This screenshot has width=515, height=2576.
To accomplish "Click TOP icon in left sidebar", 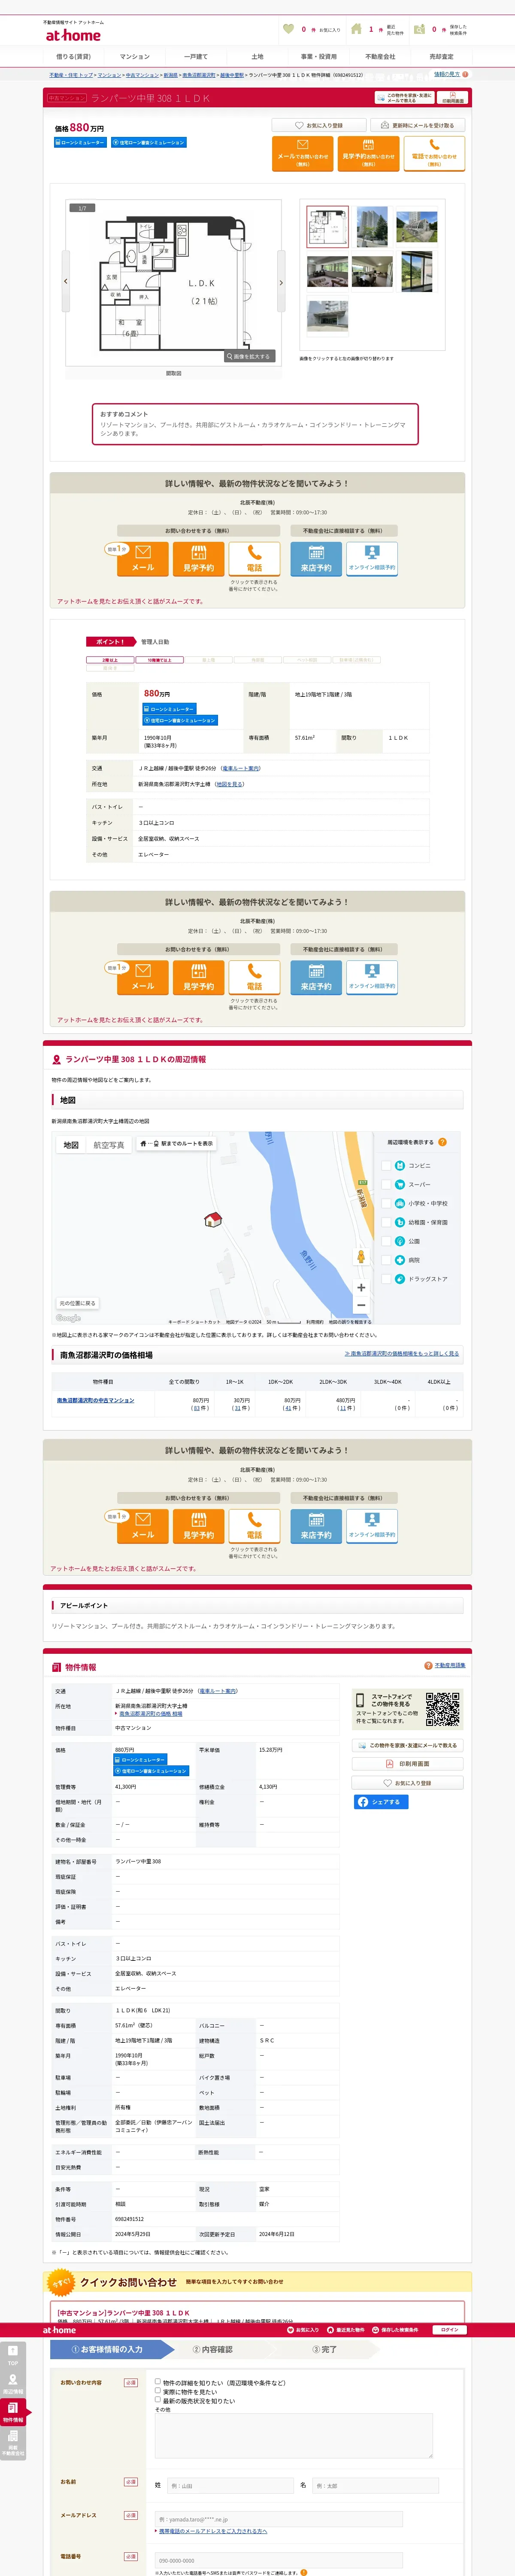I will 13,2354.
